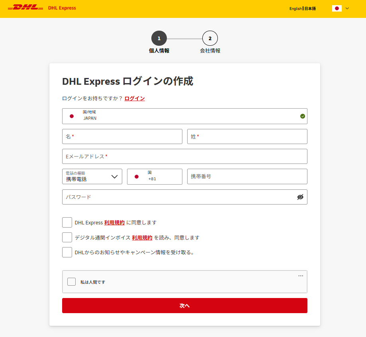Switch language to 日本語
The height and width of the screenshot is (337, 366).
tap(310, 8)
